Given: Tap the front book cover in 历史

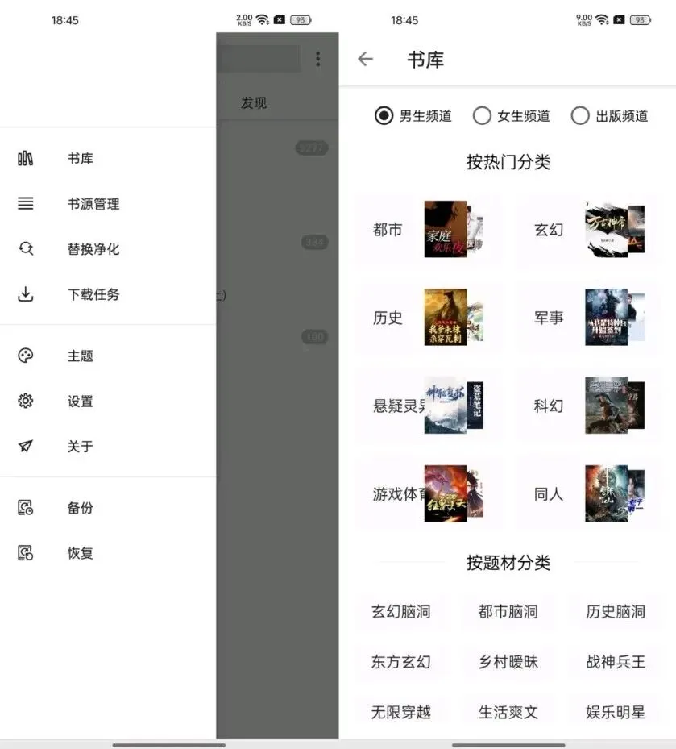Looking at the screenshot, I should pyautogui.click(x=445, y=317).
